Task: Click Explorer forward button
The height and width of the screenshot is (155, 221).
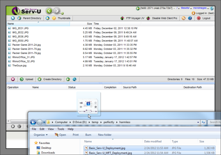Action: (40, 122)
